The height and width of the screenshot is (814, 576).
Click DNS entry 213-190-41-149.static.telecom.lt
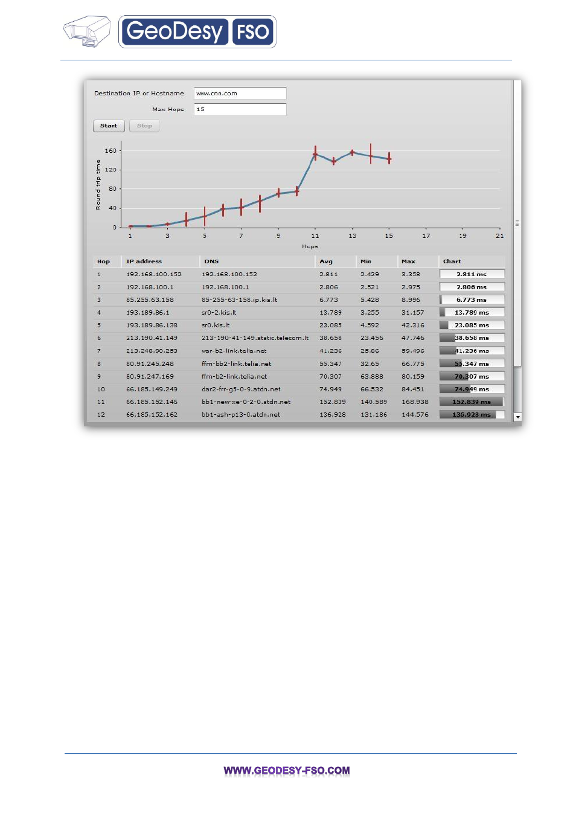[255, 338]
